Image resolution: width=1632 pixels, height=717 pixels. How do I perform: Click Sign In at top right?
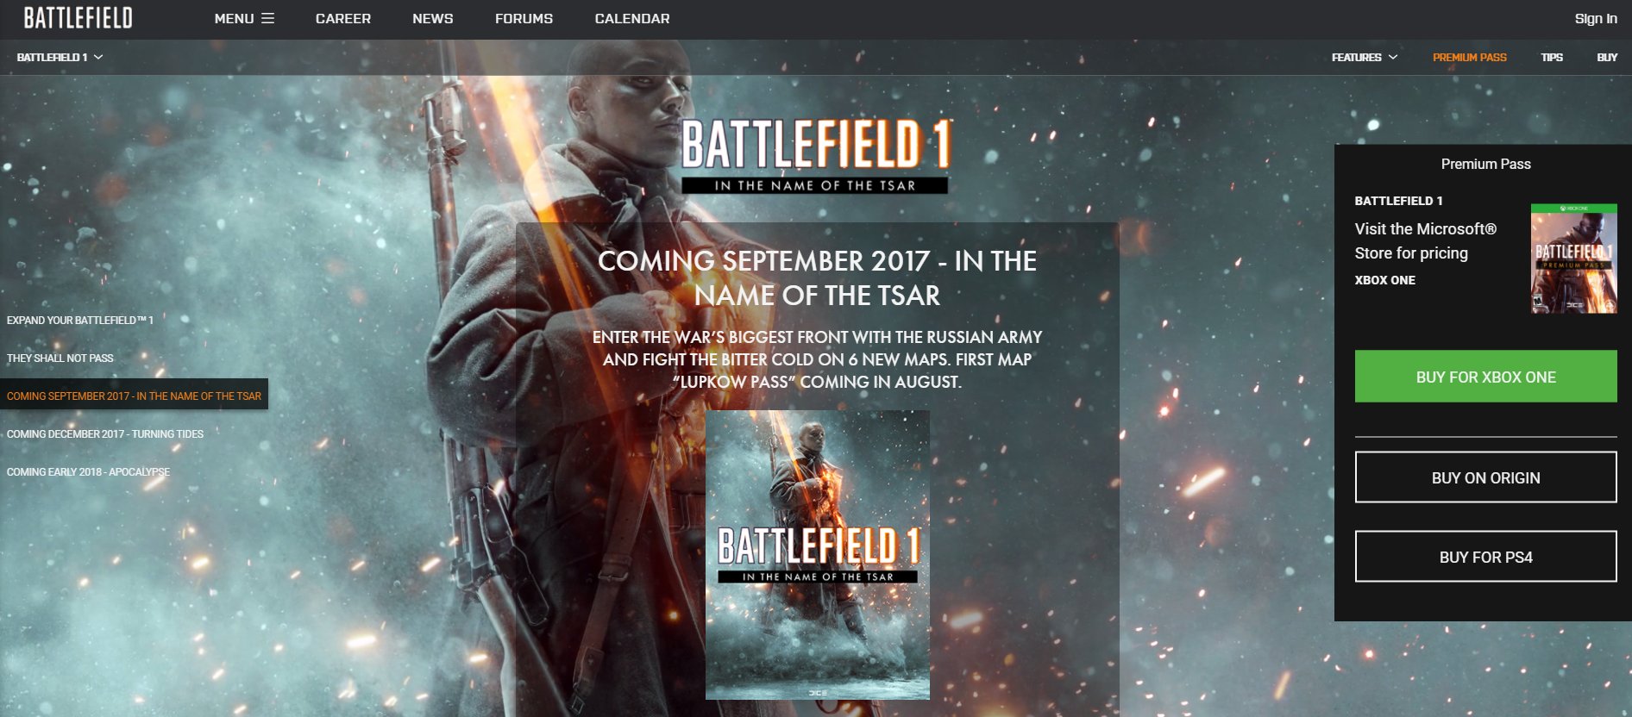pyautogui.click(x=1596, y=18)
